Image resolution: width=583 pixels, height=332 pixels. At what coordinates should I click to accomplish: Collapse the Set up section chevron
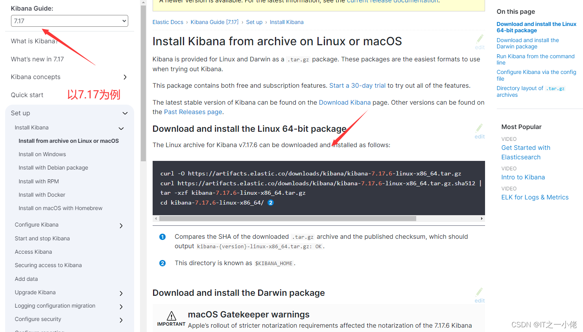[x=125, y=113]
